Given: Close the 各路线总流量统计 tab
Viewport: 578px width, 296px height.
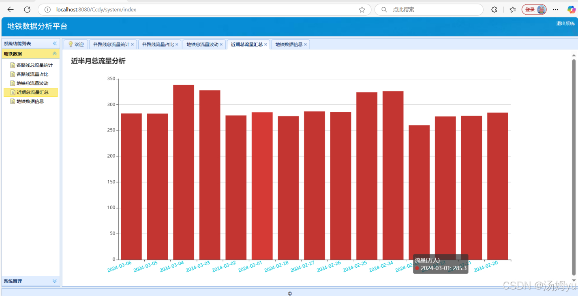Looking at the screenshot, I should [x=133, y=44].
